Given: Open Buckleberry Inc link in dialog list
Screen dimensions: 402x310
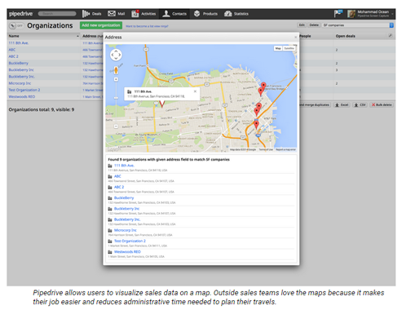Looking at the screenshot, I should 126,209.
